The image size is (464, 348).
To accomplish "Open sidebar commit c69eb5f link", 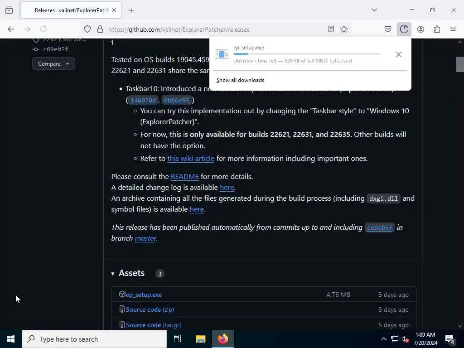I will pos(56,49).
